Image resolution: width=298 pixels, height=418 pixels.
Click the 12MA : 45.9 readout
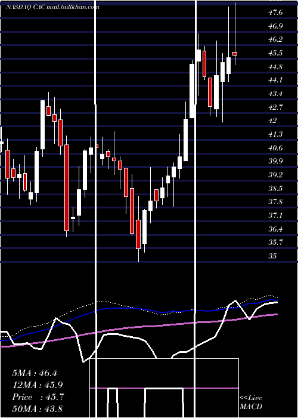pyautogui.click(x=38, y=385)
